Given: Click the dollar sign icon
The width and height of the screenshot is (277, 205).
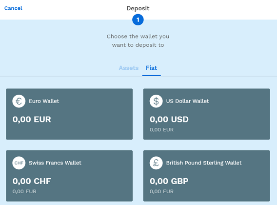Looking at the screenshot, I should pyautogui.click(x=156, y=101).
